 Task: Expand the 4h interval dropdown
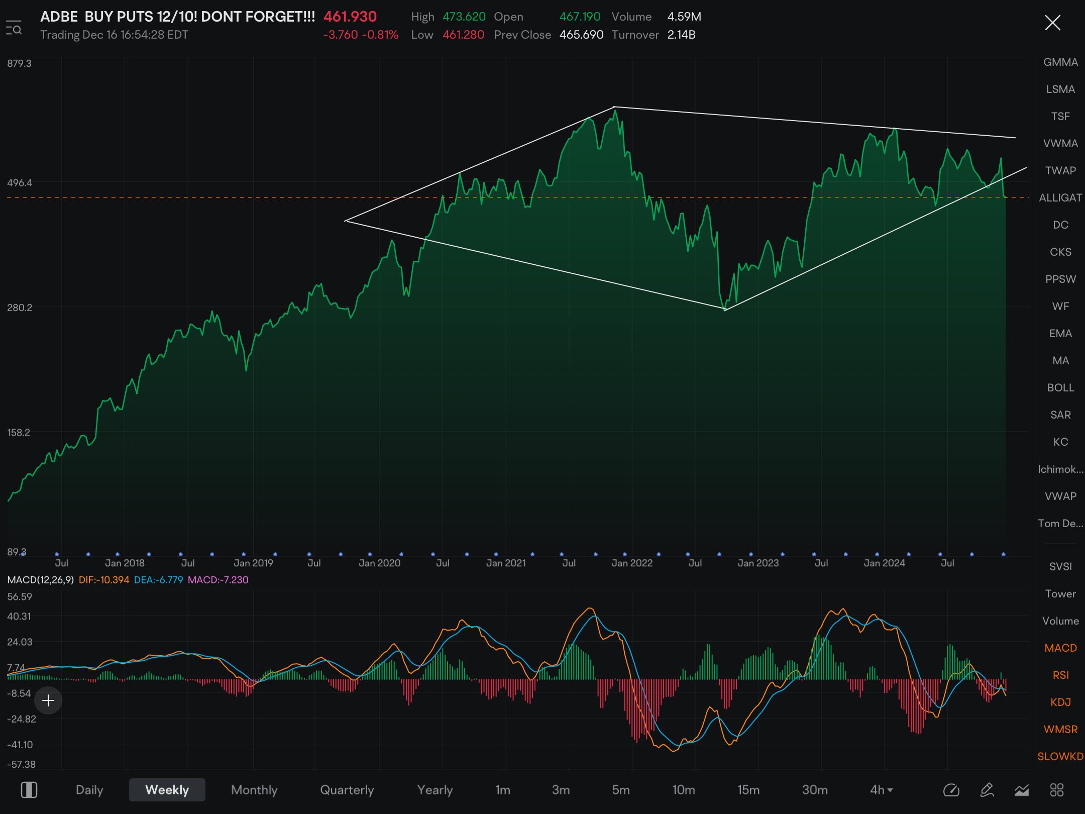(882, 790)
